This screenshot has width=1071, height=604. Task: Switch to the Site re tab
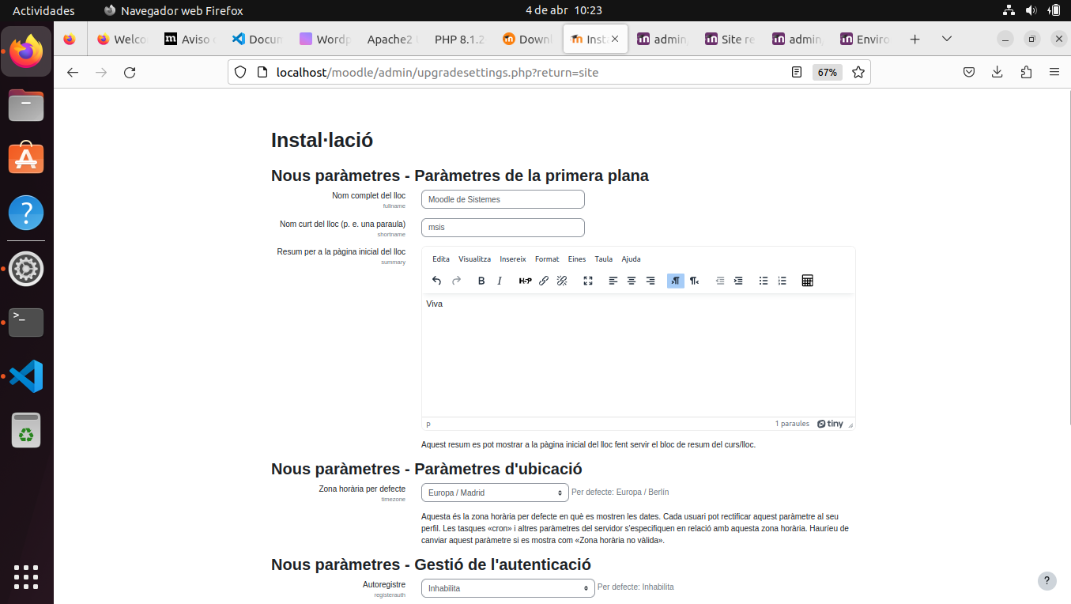pos(729,38)
